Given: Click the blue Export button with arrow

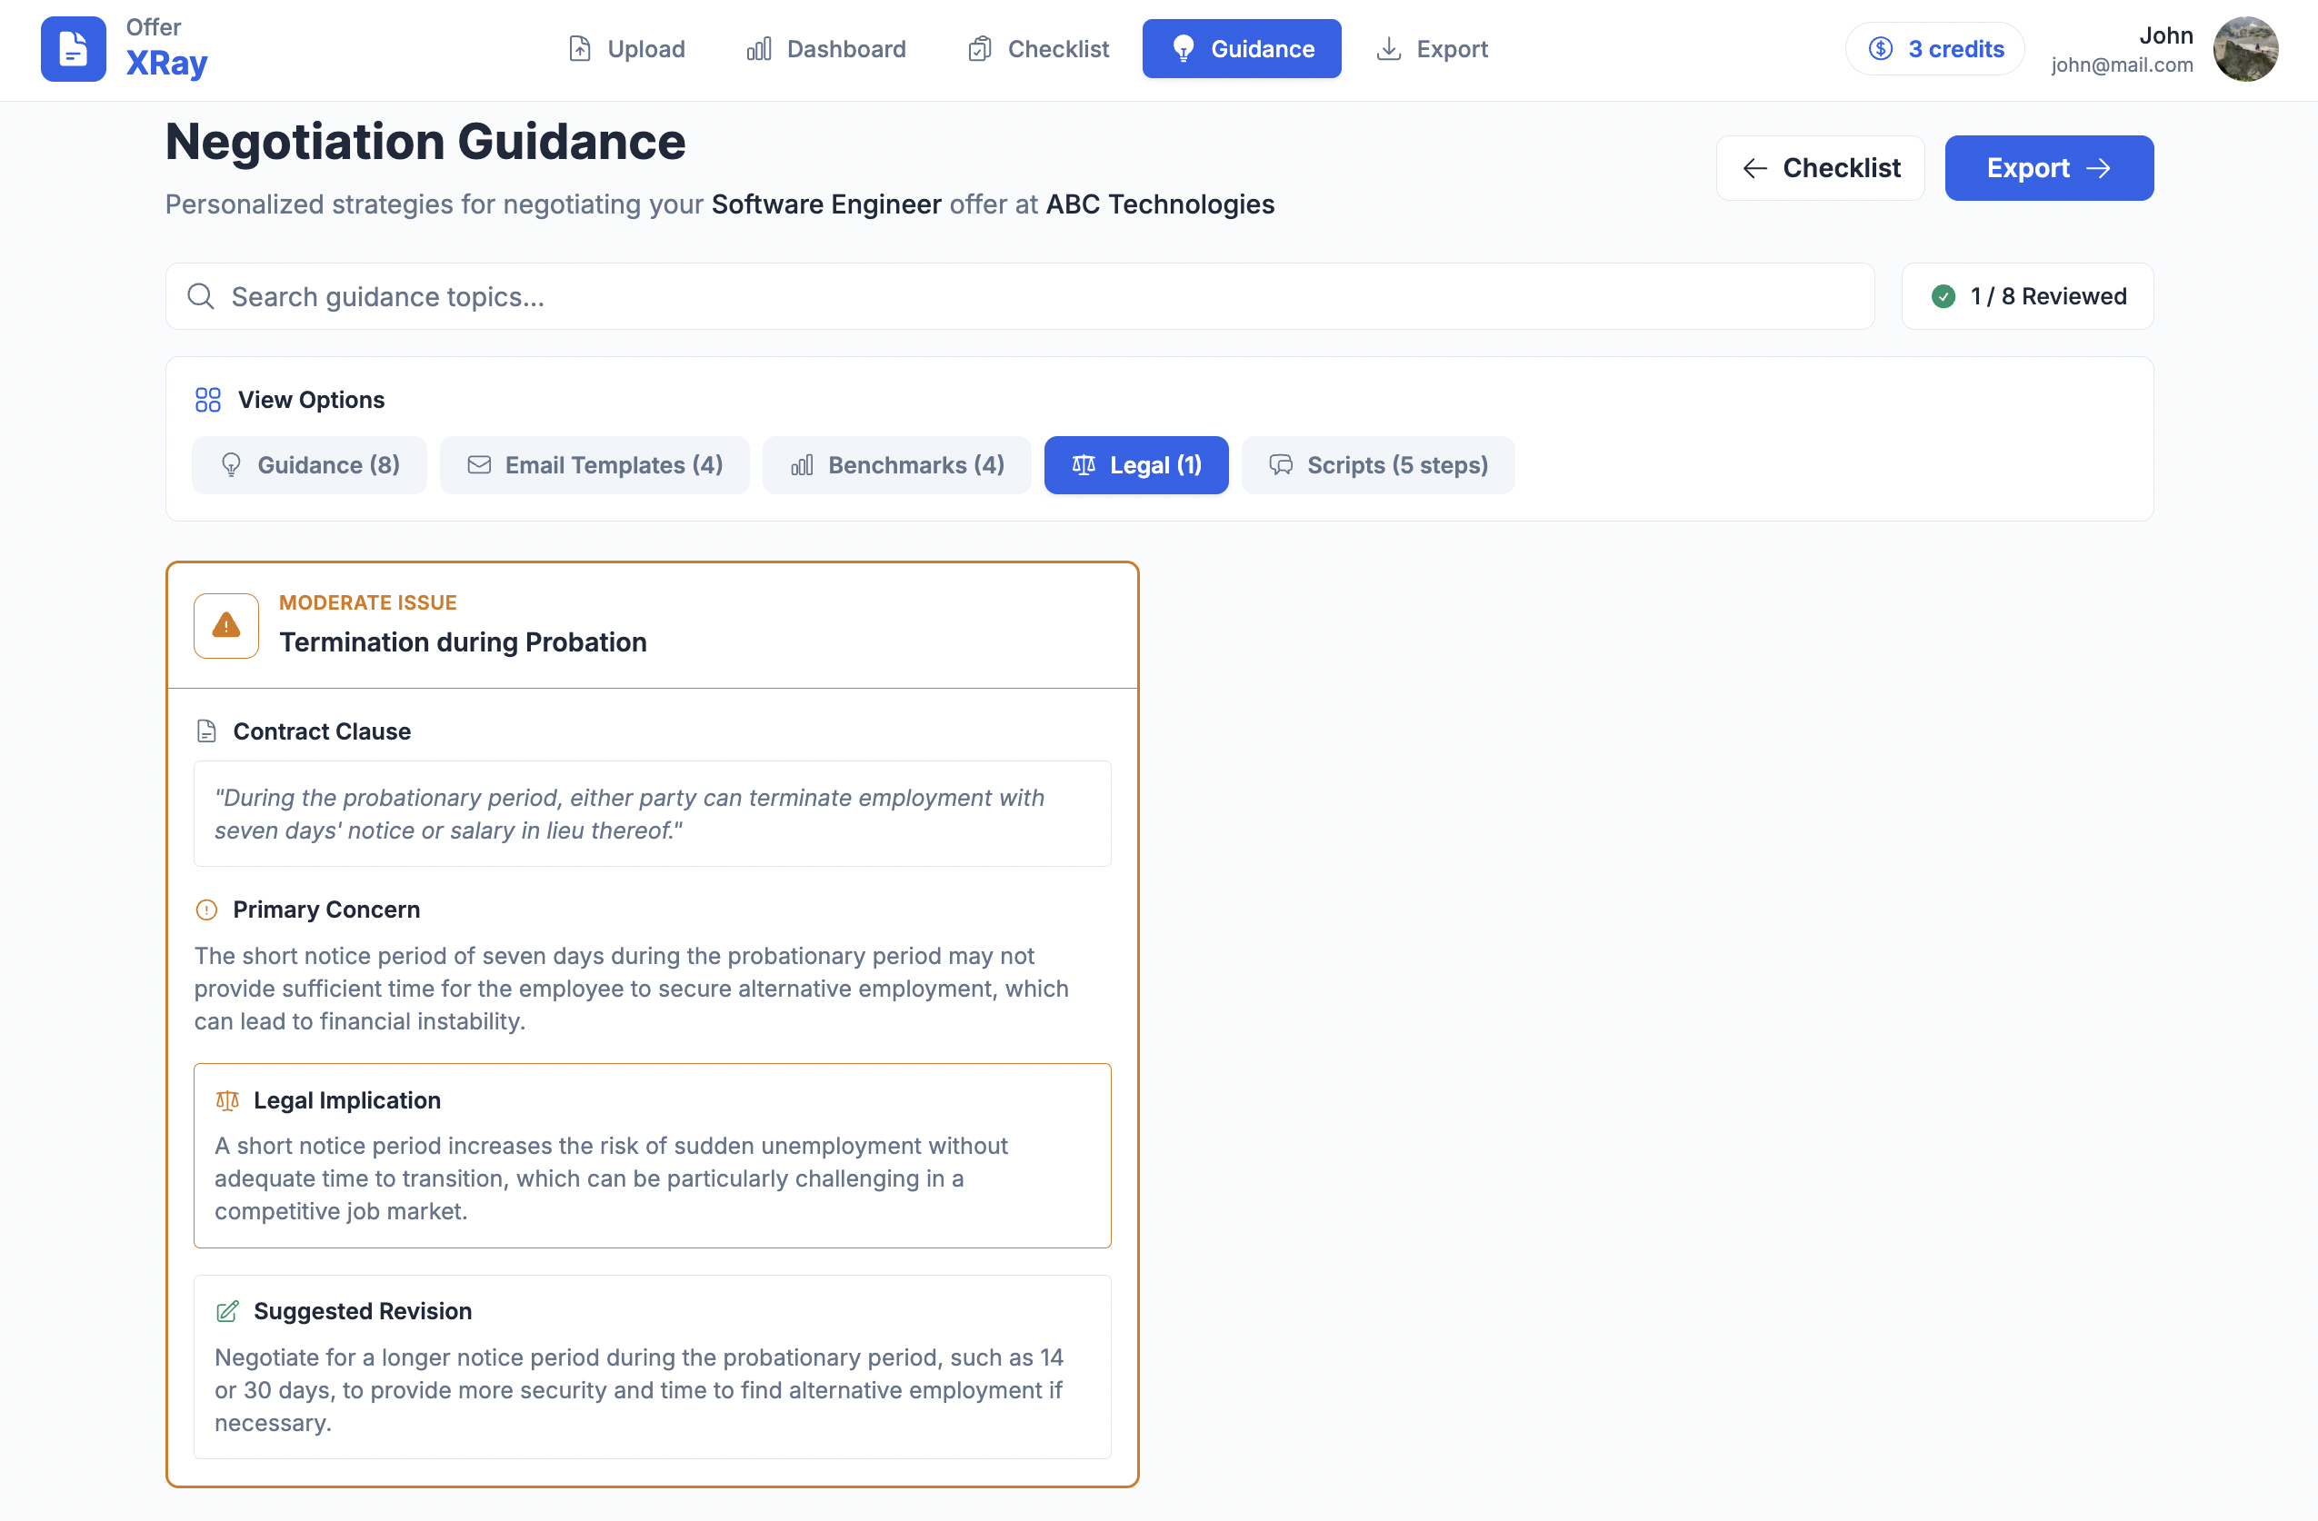Looking at the screenshot, I should click(2048, 168).
